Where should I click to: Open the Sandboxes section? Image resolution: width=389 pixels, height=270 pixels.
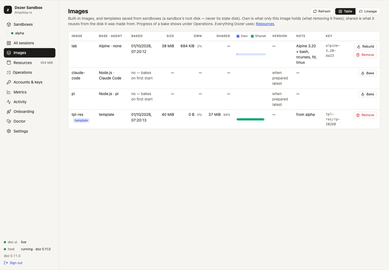pos(29,24)
